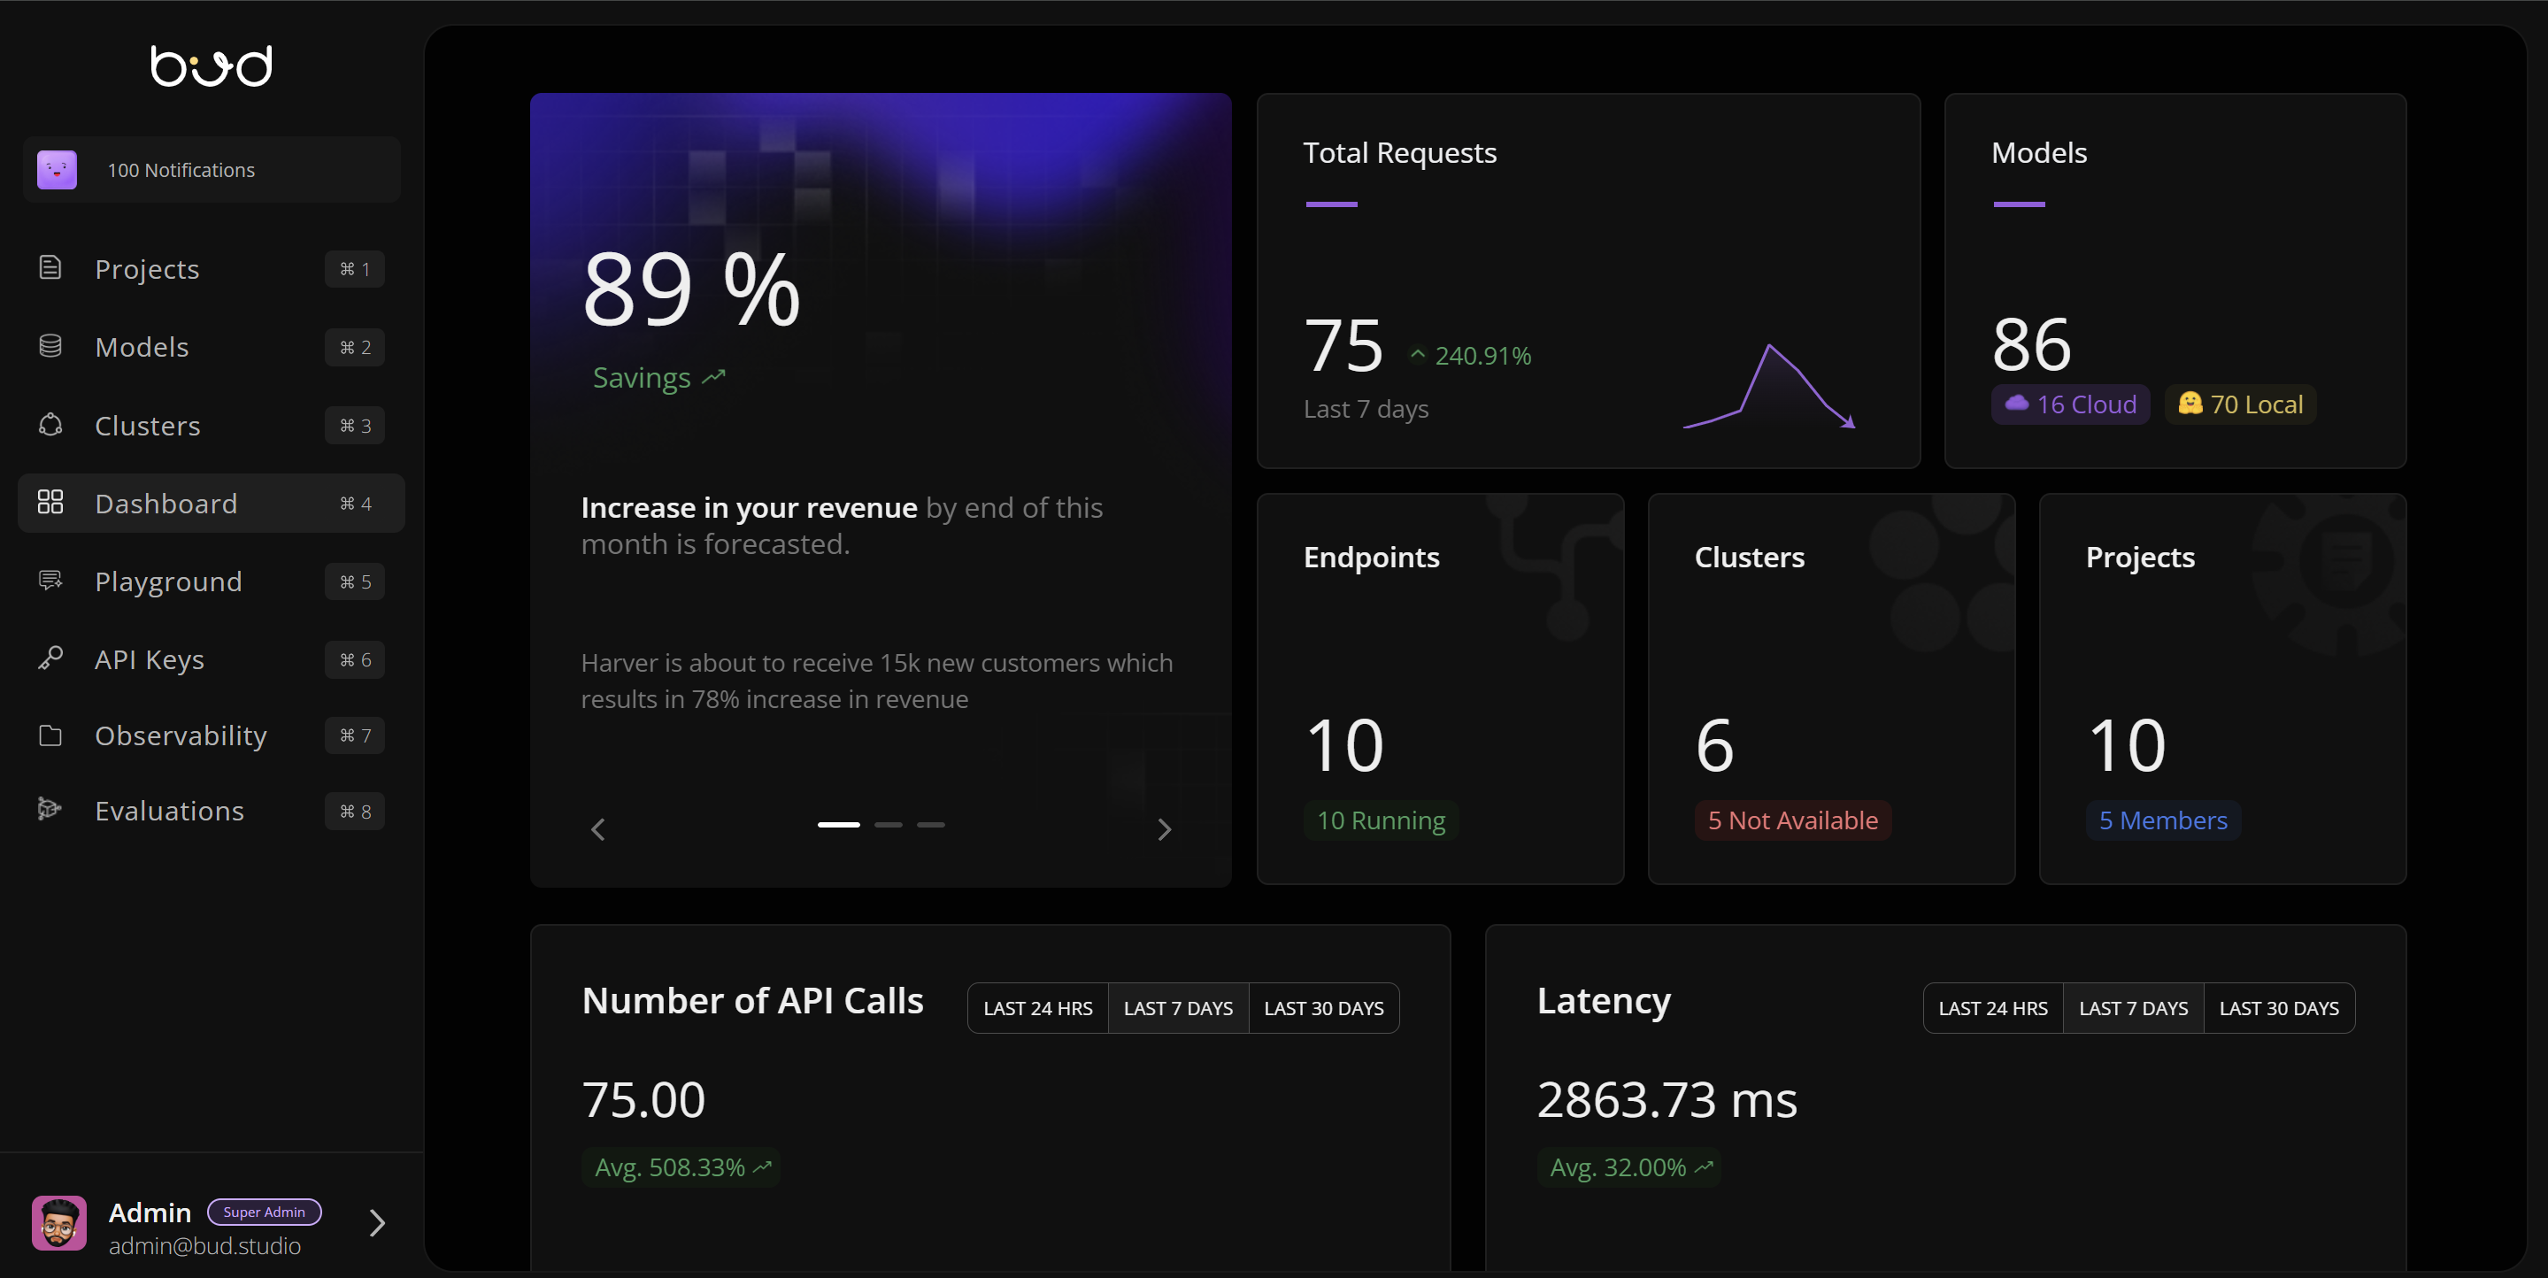Expand the Admin user profile chevron

(377, 1224)
